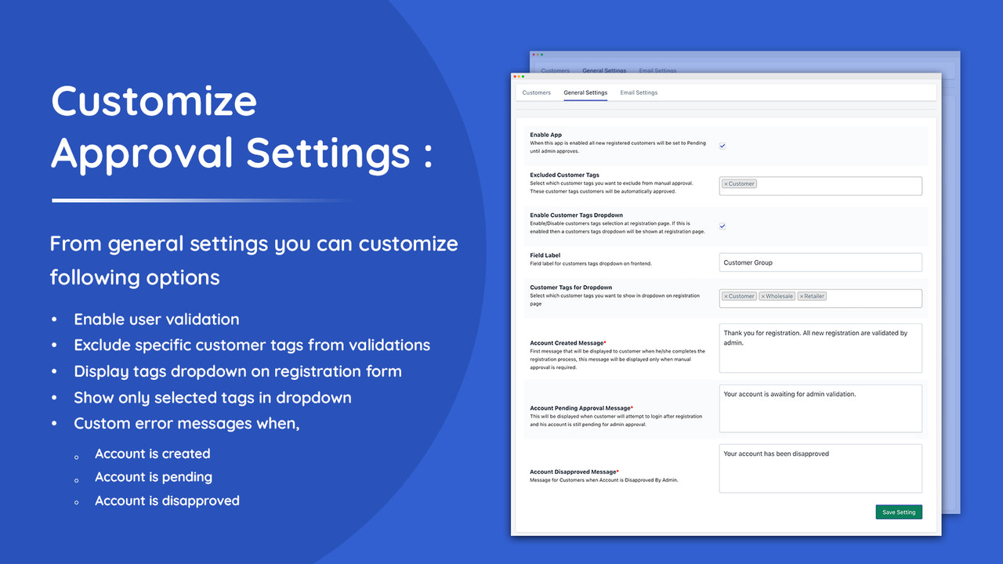This screenshot has height=564, width=1003.
Task: Remove Customer from Customer Tags for Dropdown
Action: (x=727, y=295)
